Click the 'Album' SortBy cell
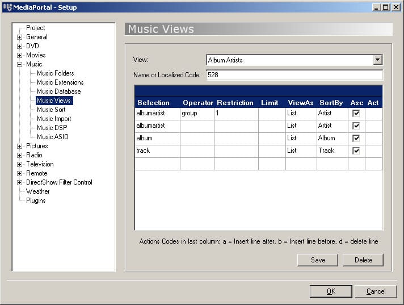The width and height of the screenshot is (404, 305). click(333, 139)
